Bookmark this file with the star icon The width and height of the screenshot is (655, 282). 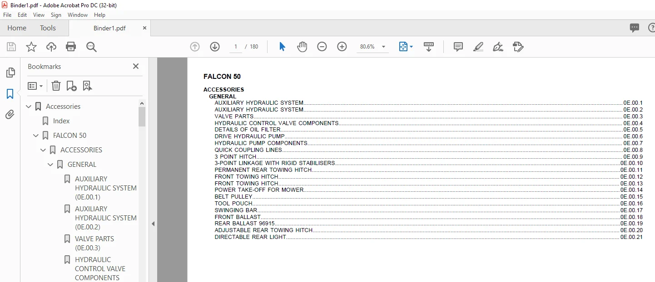[x=31, y=47]
